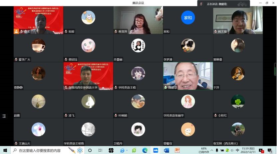279x154 pixels.
Task: Click the 正在讲话 speaking indicator text
Action: point(217,4)
